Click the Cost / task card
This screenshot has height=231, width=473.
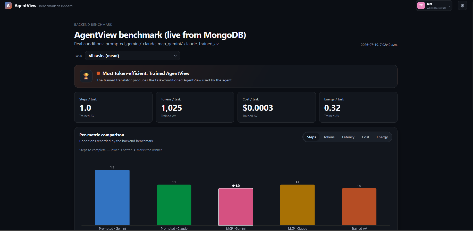[277, 107]
